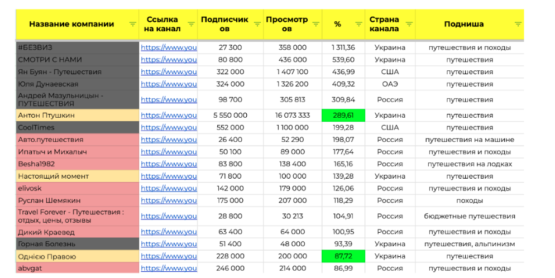Select the Юля Дунаевская name cell
This screenshot has height=278, width=555.
[78, 84]
